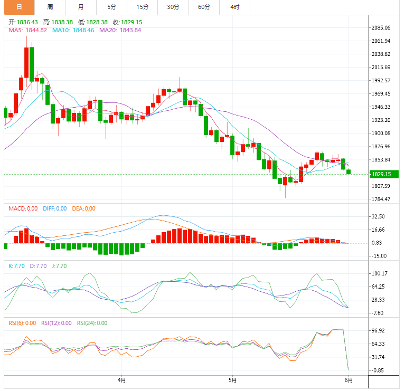Click the RSI(6):0.00 label
This screenshot has width=405, height=391.
(x=22, y=323)
